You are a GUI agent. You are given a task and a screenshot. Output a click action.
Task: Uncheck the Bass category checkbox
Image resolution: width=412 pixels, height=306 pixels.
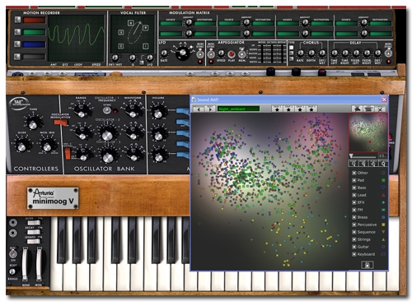click(354, 188)
